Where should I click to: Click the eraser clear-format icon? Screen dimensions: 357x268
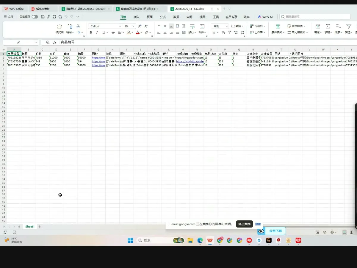click(147, 32)
